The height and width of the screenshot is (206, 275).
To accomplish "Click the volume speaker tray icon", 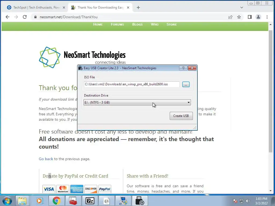I will click(248, 201).
